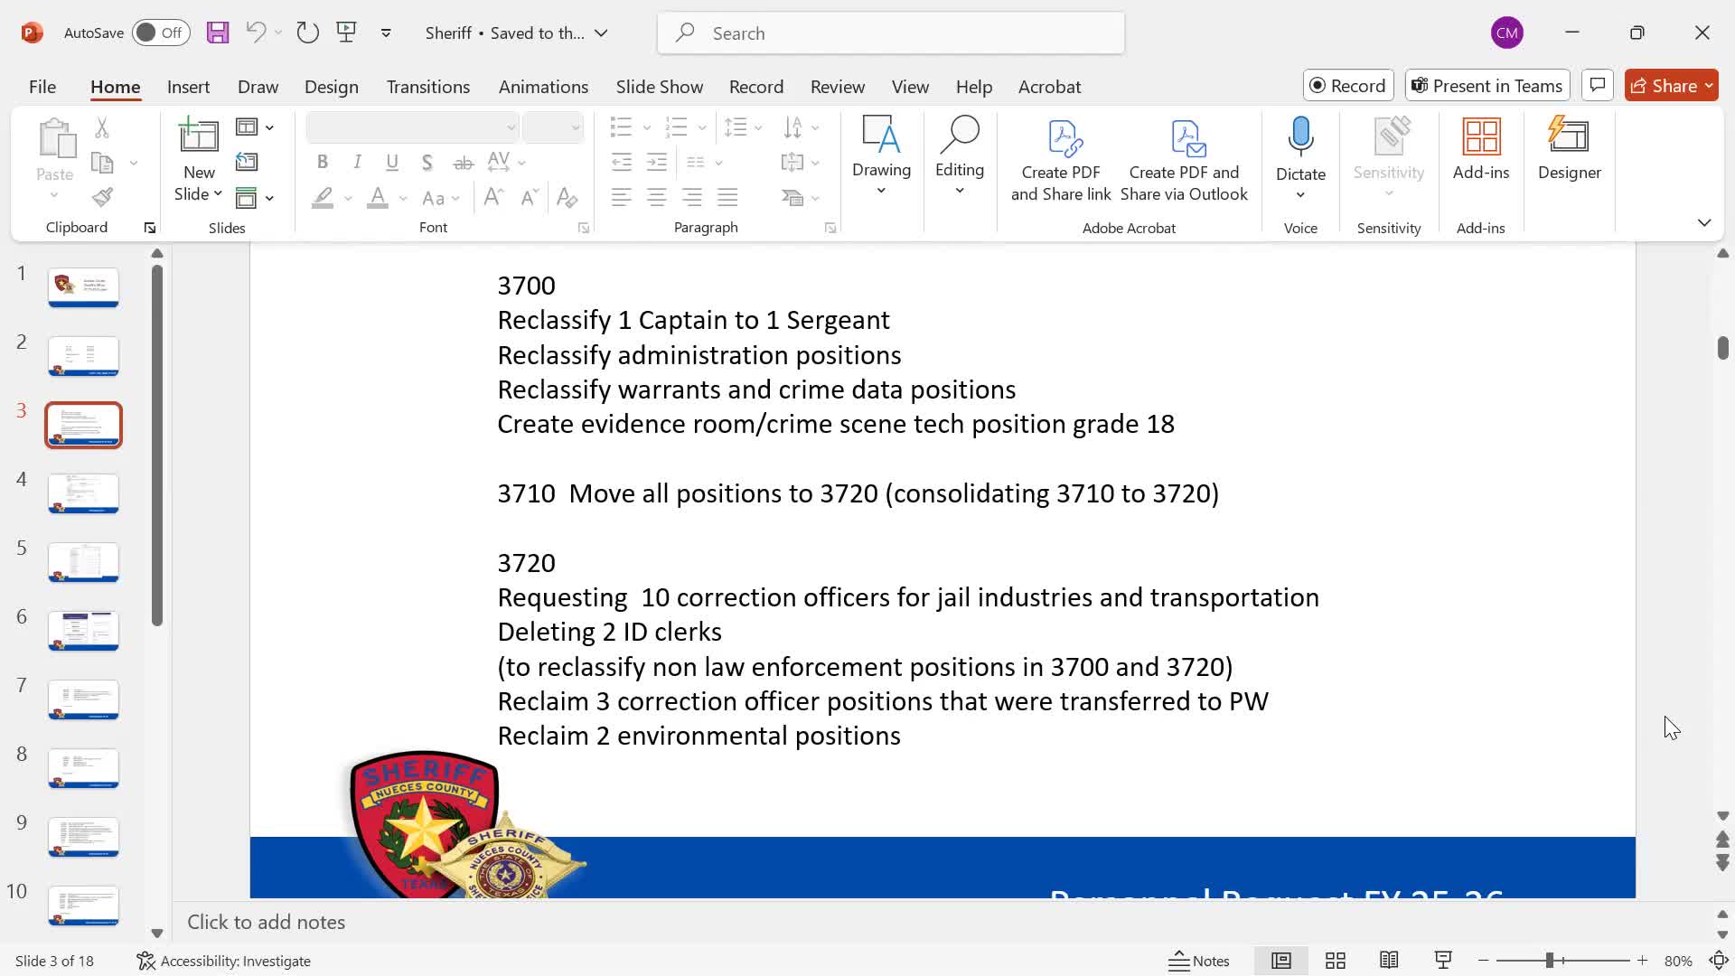1735x976 pixels.
Task: Open the Add-ins gallery
Action: [1480, 149]
